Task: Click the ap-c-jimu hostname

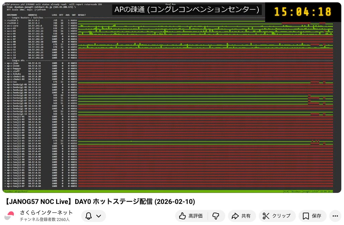Action: click(12, 63)
